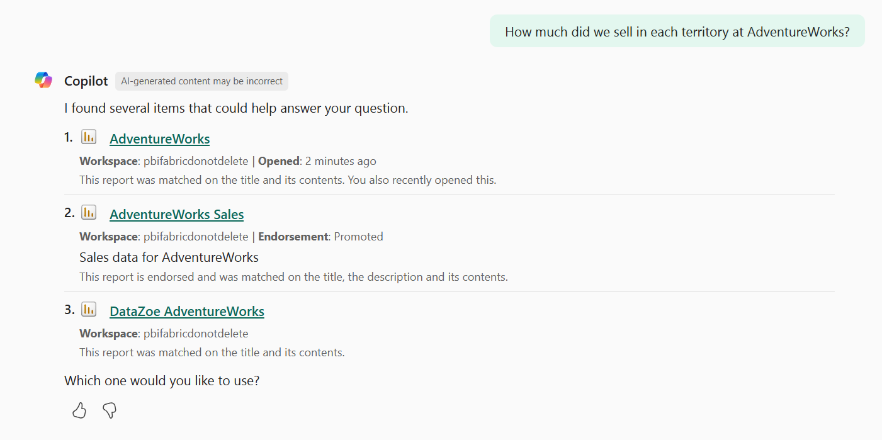Click the report icon beside AdventureWorks Sales
Screen dimensions: 882x440
[x=89, y=213]
